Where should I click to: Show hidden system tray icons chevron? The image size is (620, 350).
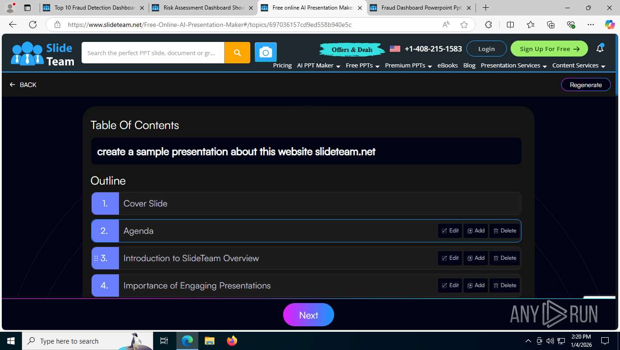coord(528,341)
